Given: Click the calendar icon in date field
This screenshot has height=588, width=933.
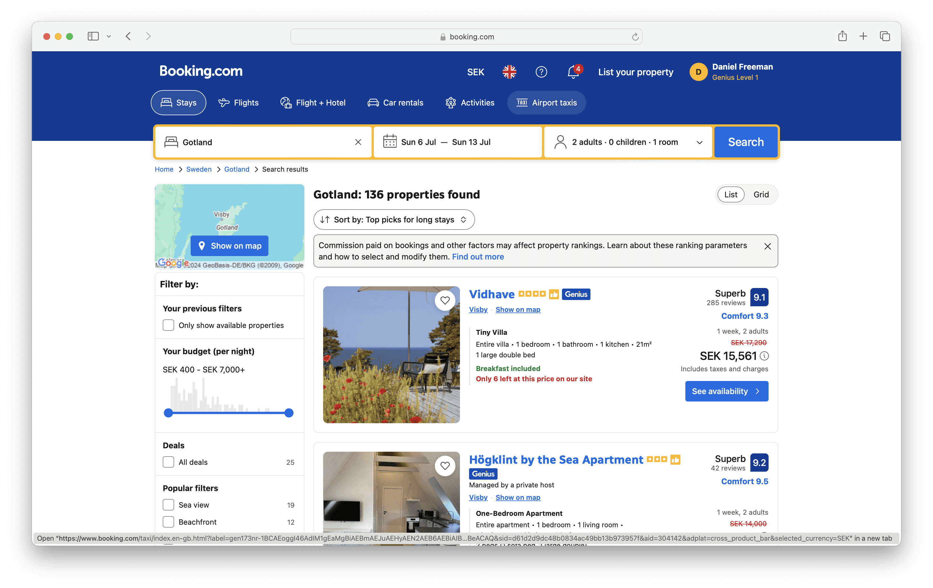Looking at the screenshot, I should click(x=389, y=141).
